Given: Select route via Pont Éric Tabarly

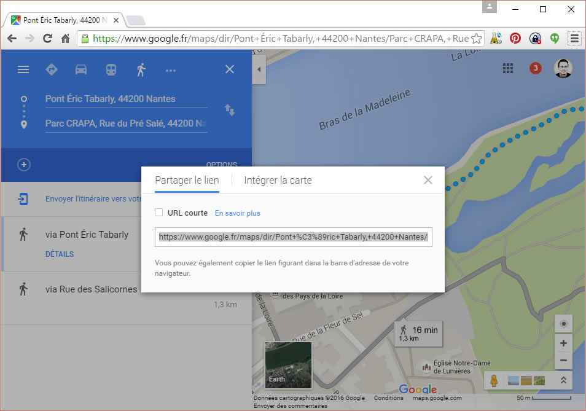Looking at the screenshot, I should pos(87,235).
